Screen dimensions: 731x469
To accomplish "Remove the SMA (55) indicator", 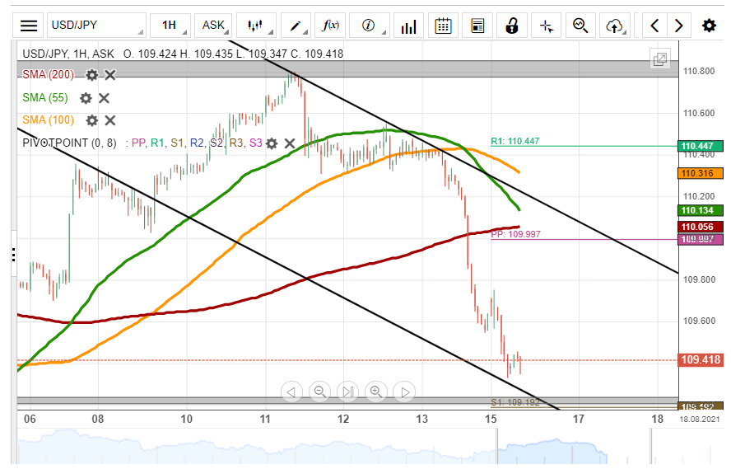I will 105,98.
